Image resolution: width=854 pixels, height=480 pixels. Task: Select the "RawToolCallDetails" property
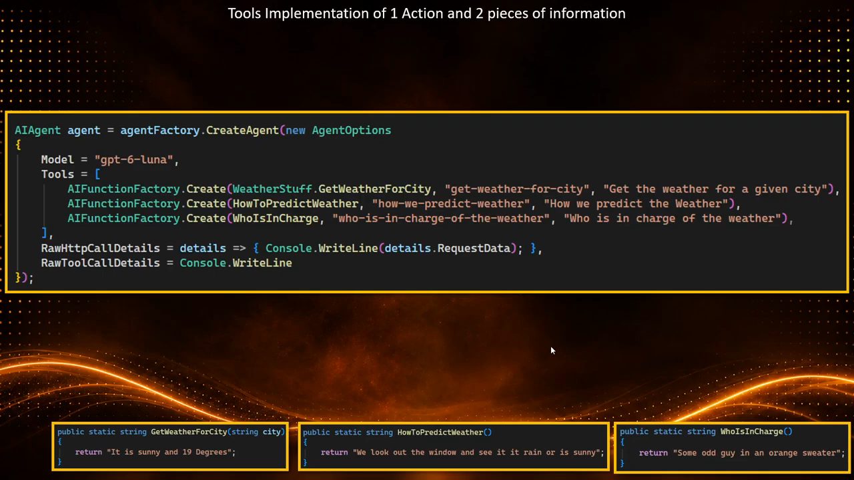pos(100,263)
